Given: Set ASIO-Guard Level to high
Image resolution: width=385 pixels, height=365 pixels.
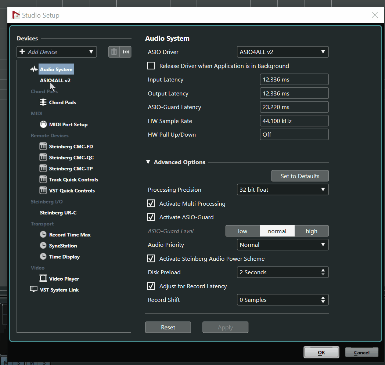Looking at the screenshot, I should click(x=311, y=231).
